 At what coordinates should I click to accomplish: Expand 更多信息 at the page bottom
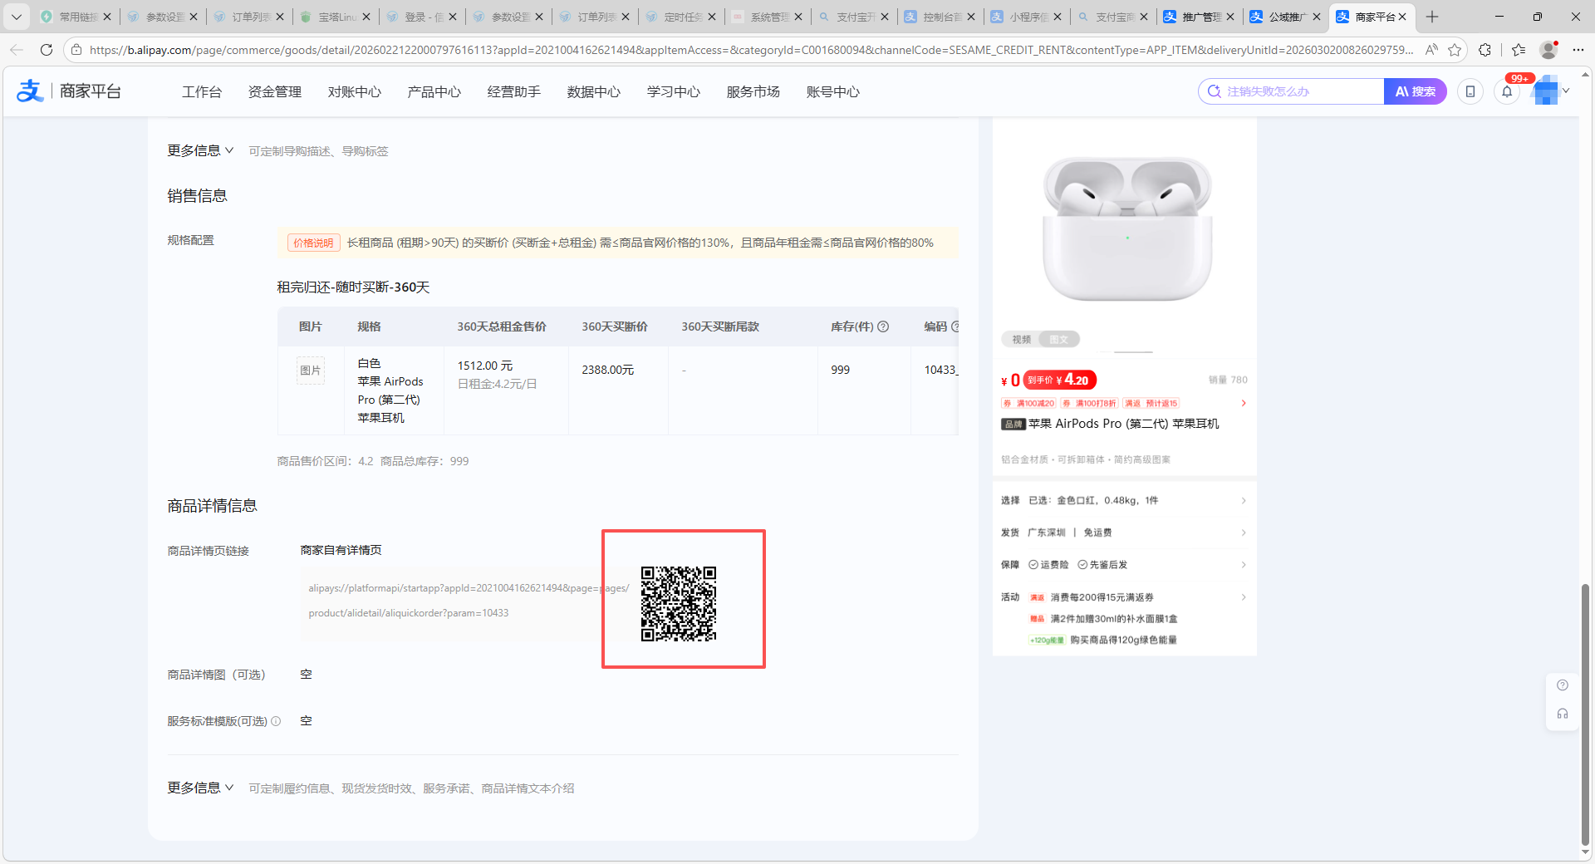point(200,788)
